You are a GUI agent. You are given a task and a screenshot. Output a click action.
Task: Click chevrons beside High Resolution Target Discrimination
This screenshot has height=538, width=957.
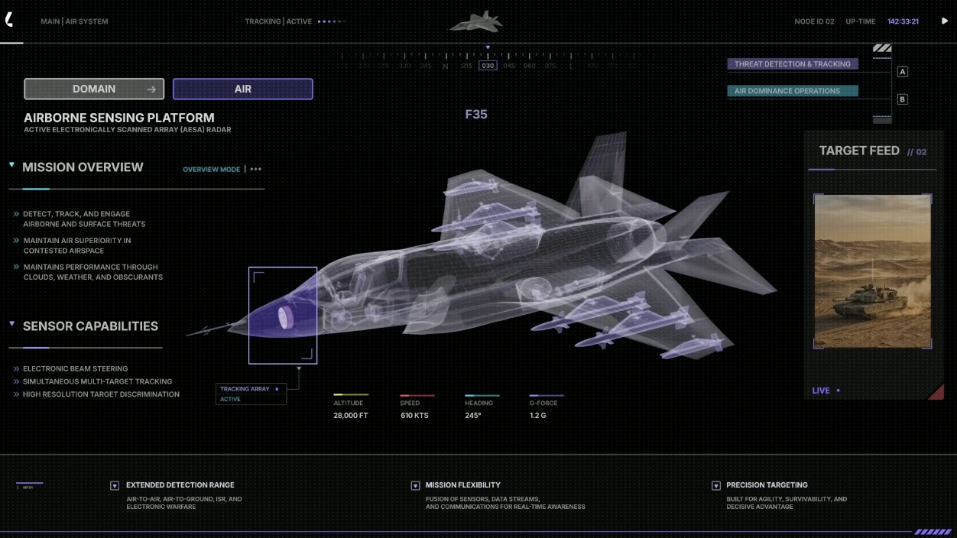click(16, 394)
